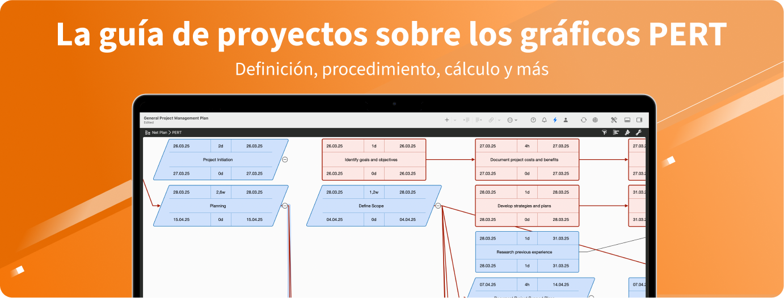Click the filter funnel icon
The image size is (784, 298).
(604, 133)
